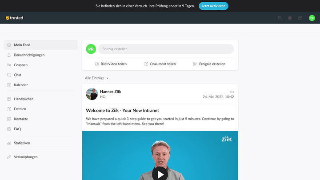Open the PR profile avatar menu
The width and height of the screenshot is (320, 180).
pyautogui.click(x=312, y=18)
